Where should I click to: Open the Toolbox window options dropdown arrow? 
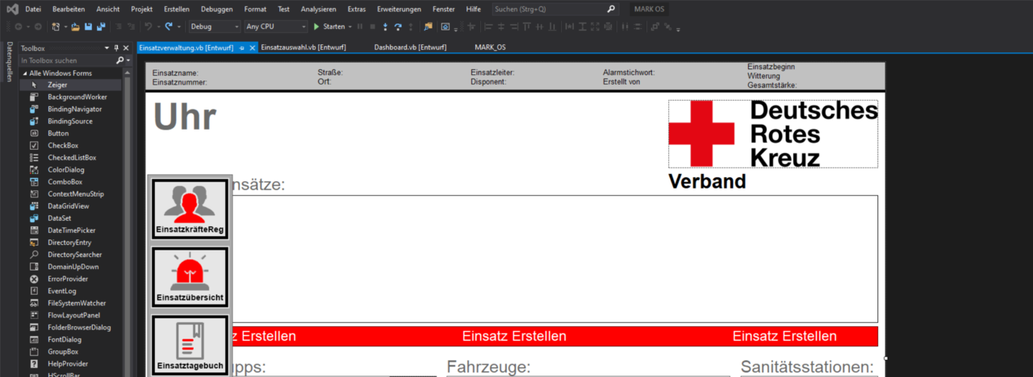coord(107,48)
